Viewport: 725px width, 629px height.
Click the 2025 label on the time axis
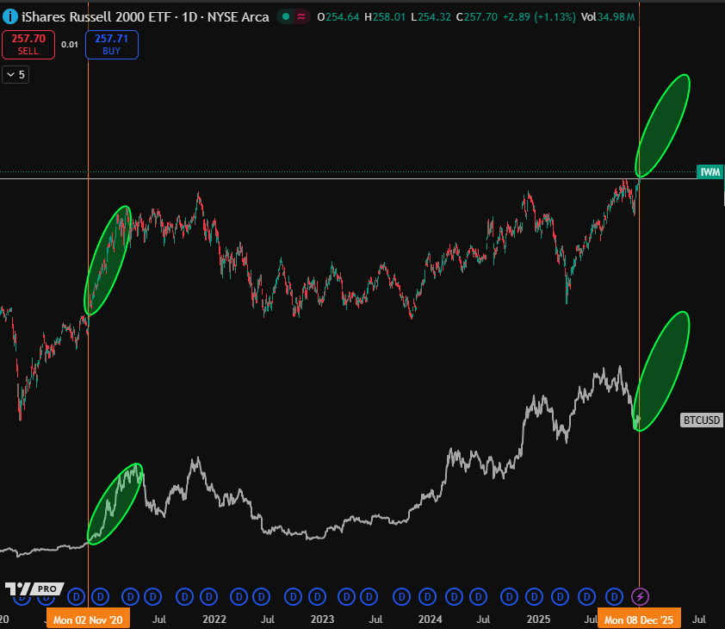coord(538,620)
